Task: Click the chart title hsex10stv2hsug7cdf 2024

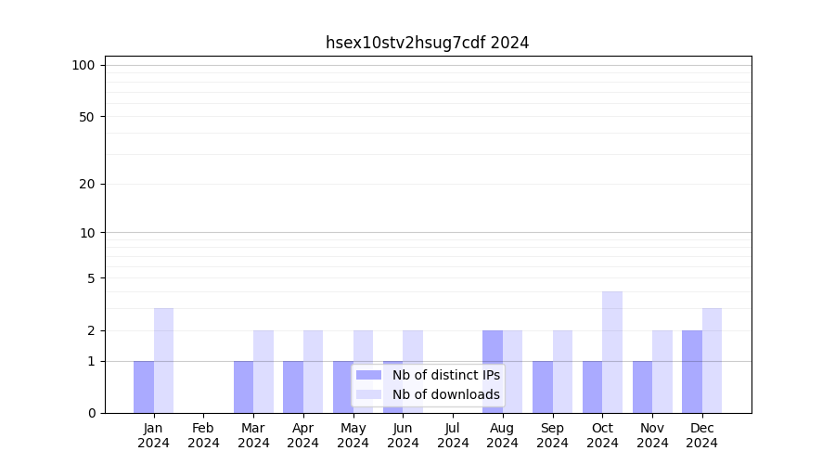Action: coord(427,43)
